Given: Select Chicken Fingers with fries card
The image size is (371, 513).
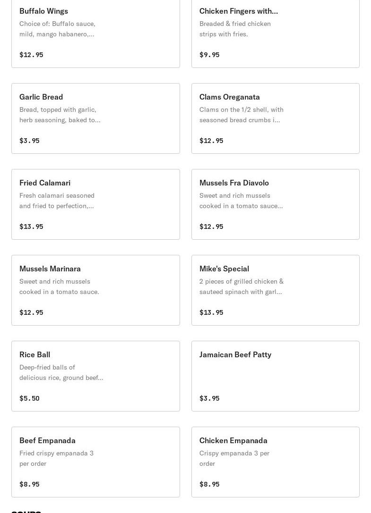Looking at the screenshot, I should pyautogui.click(x=275, y=33).
